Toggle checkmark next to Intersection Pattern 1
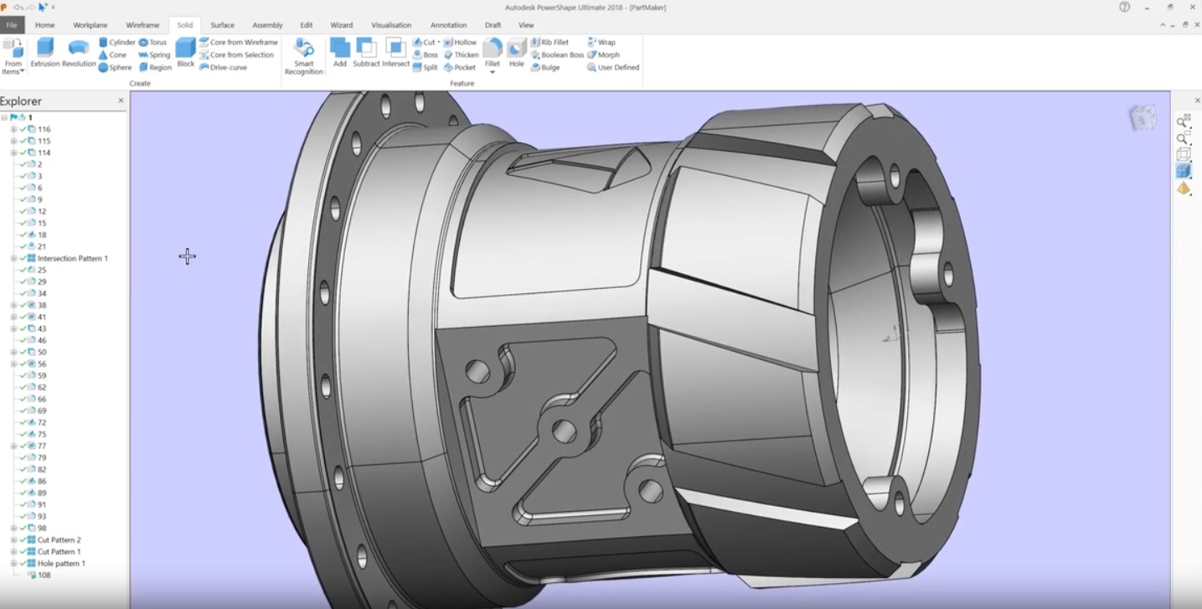 pos(23,259)
